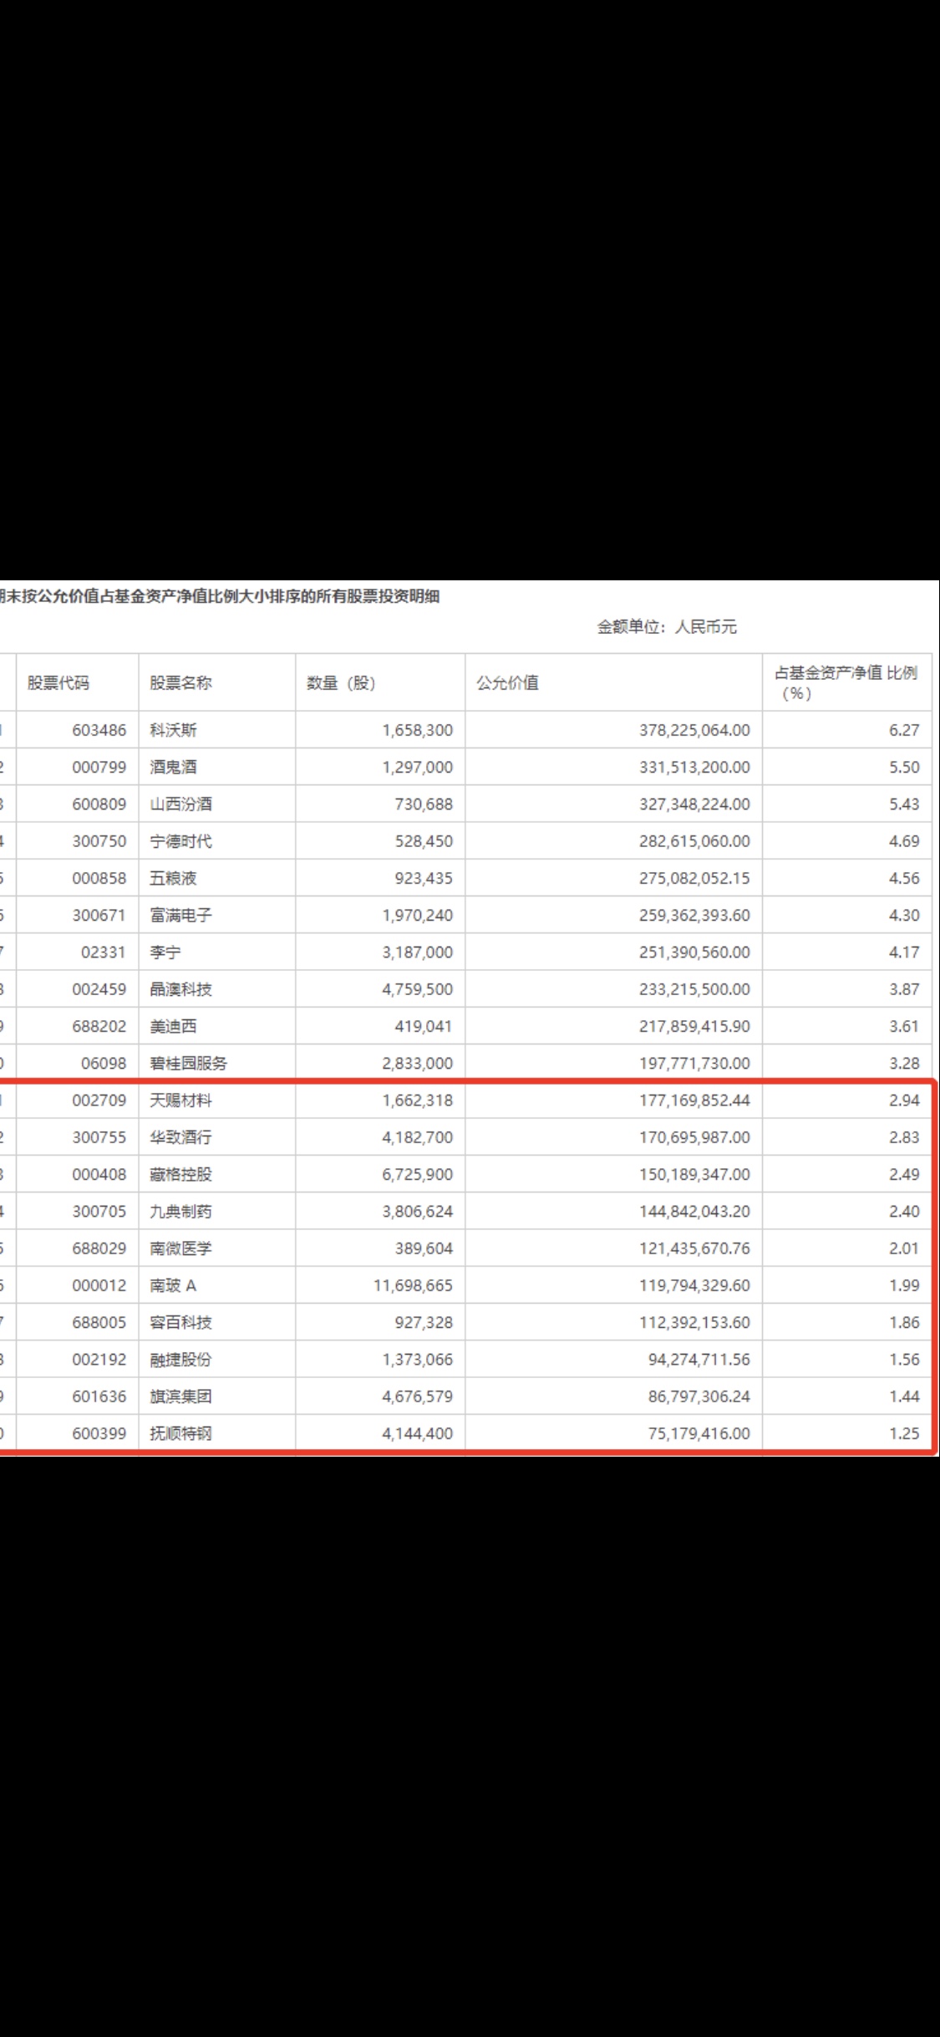Click the stock name 藏格控股
The height and width of the screenshot is (2037, 940).
(180, 1174)
